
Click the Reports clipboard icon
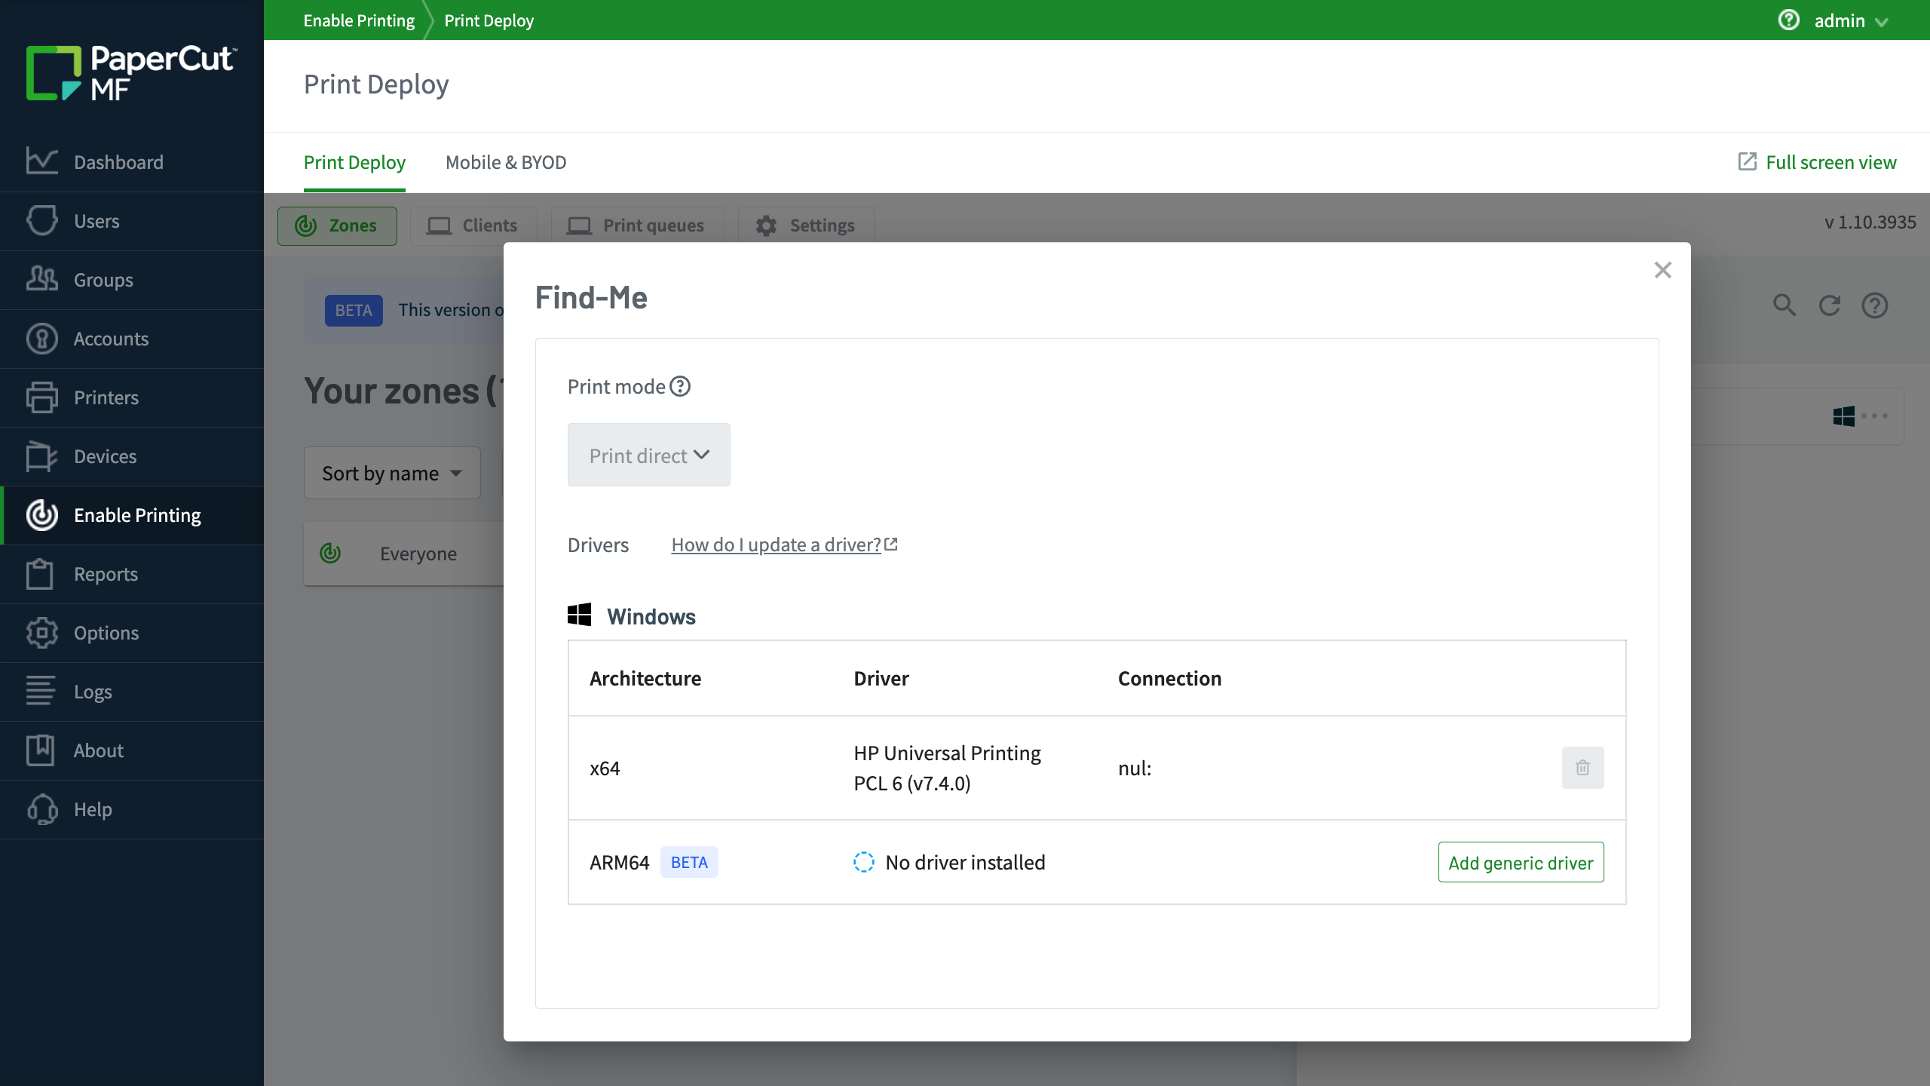point(41,573)
